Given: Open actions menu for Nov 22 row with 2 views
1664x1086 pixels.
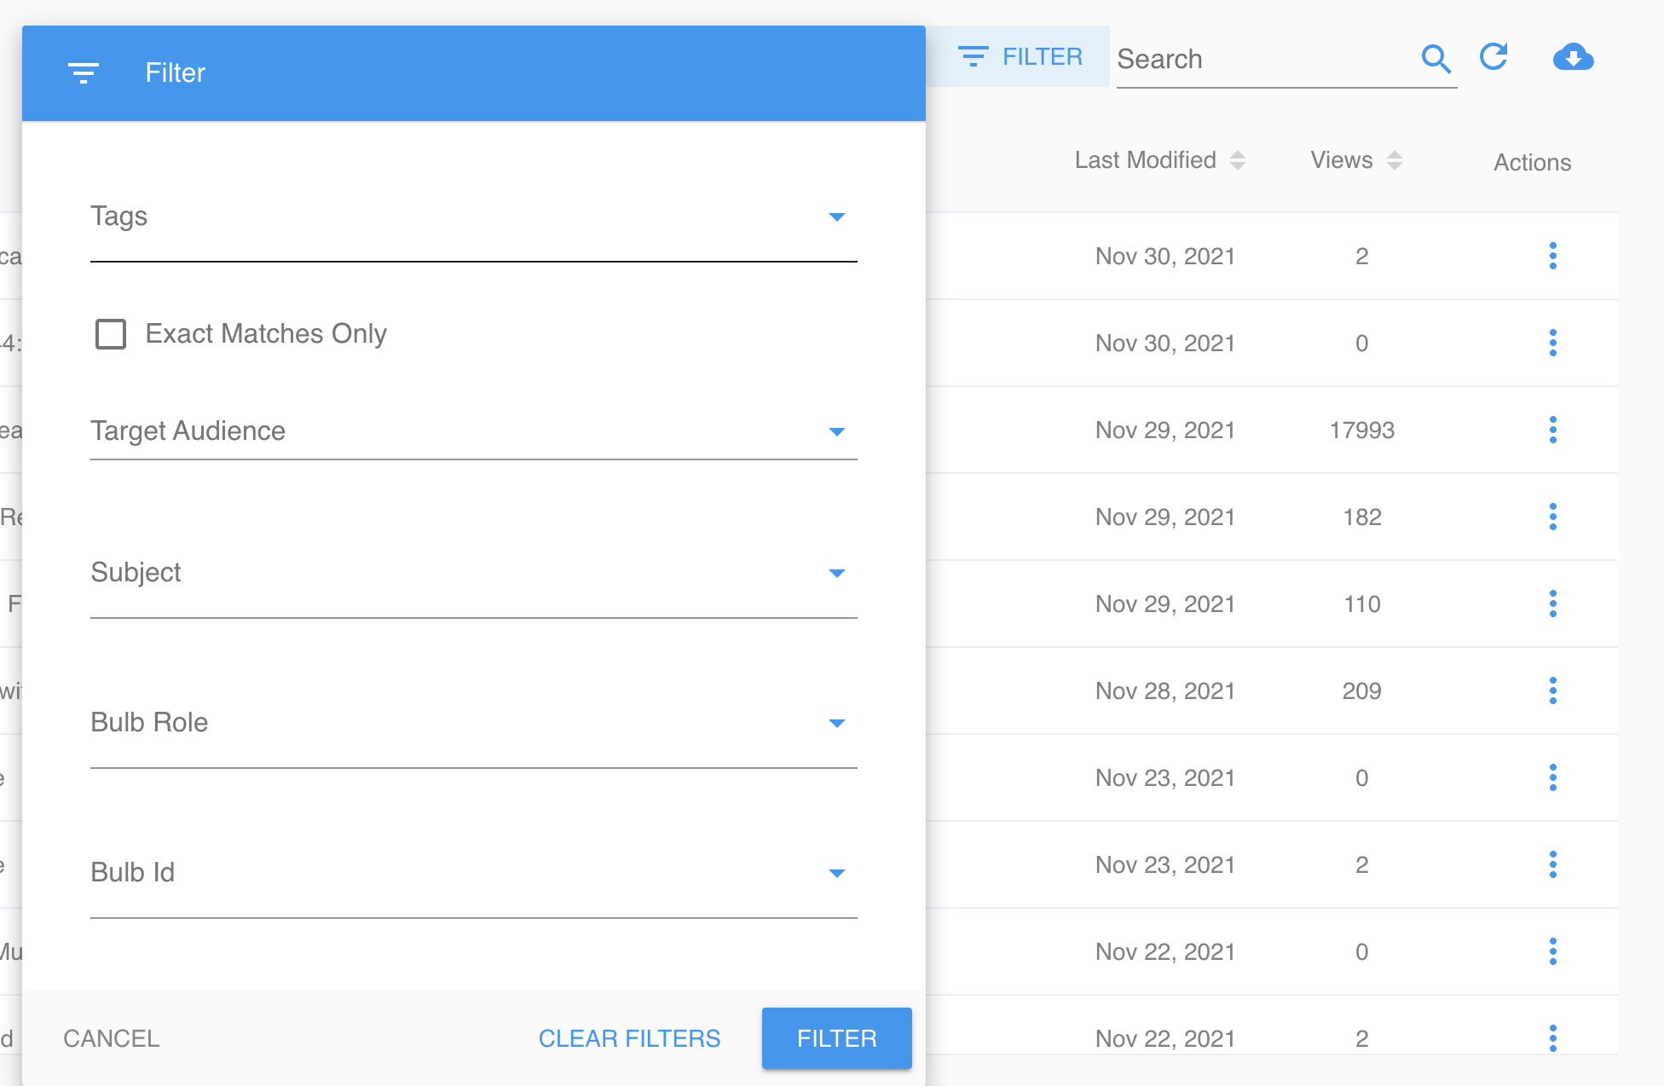Looking at the screenshot, I should (x=1552, y=1038).
